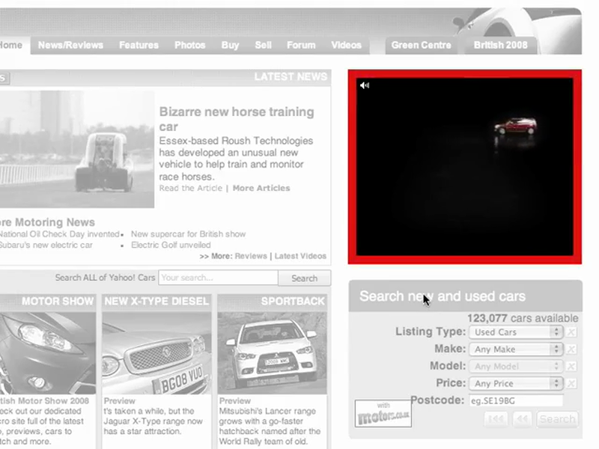Screen dimensions: 599x449
Task: Open the Reviews link after More
Action: (x=251, y=256)
